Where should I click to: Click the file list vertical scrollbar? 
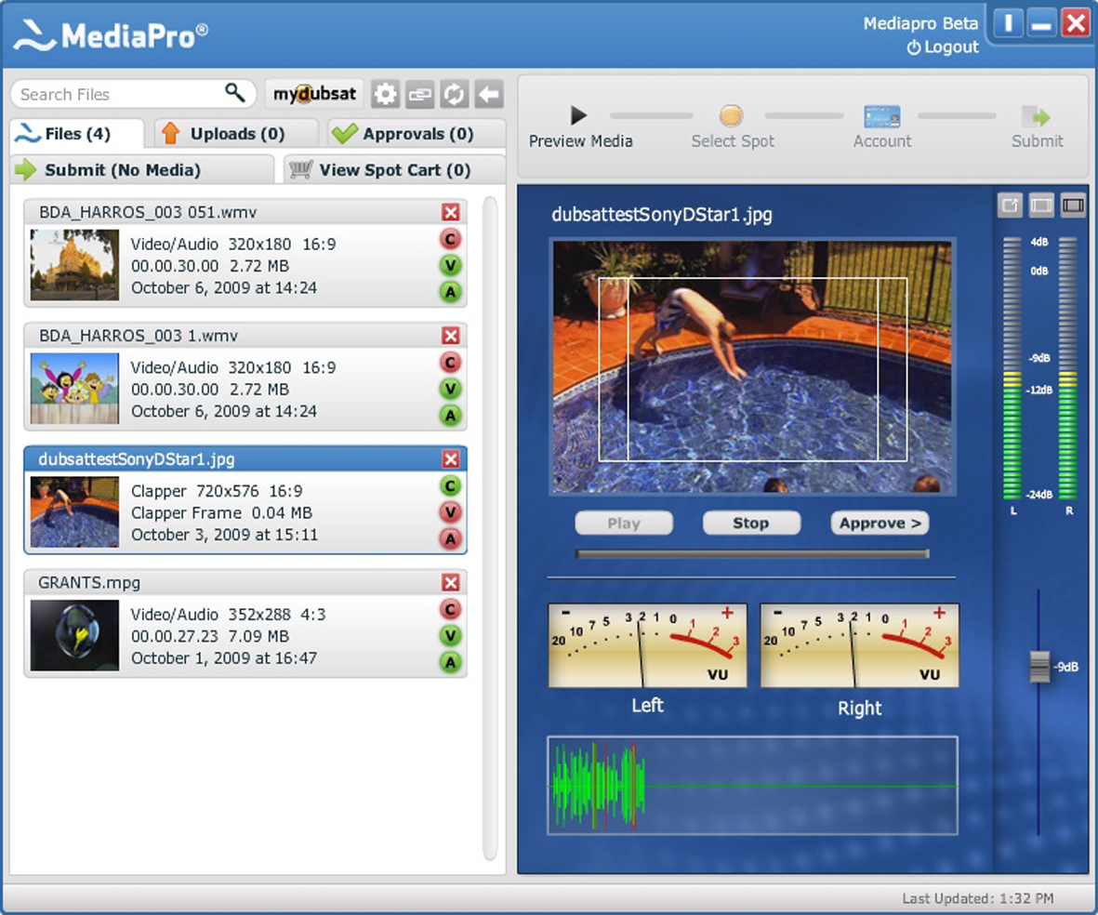tap(490, 529)
